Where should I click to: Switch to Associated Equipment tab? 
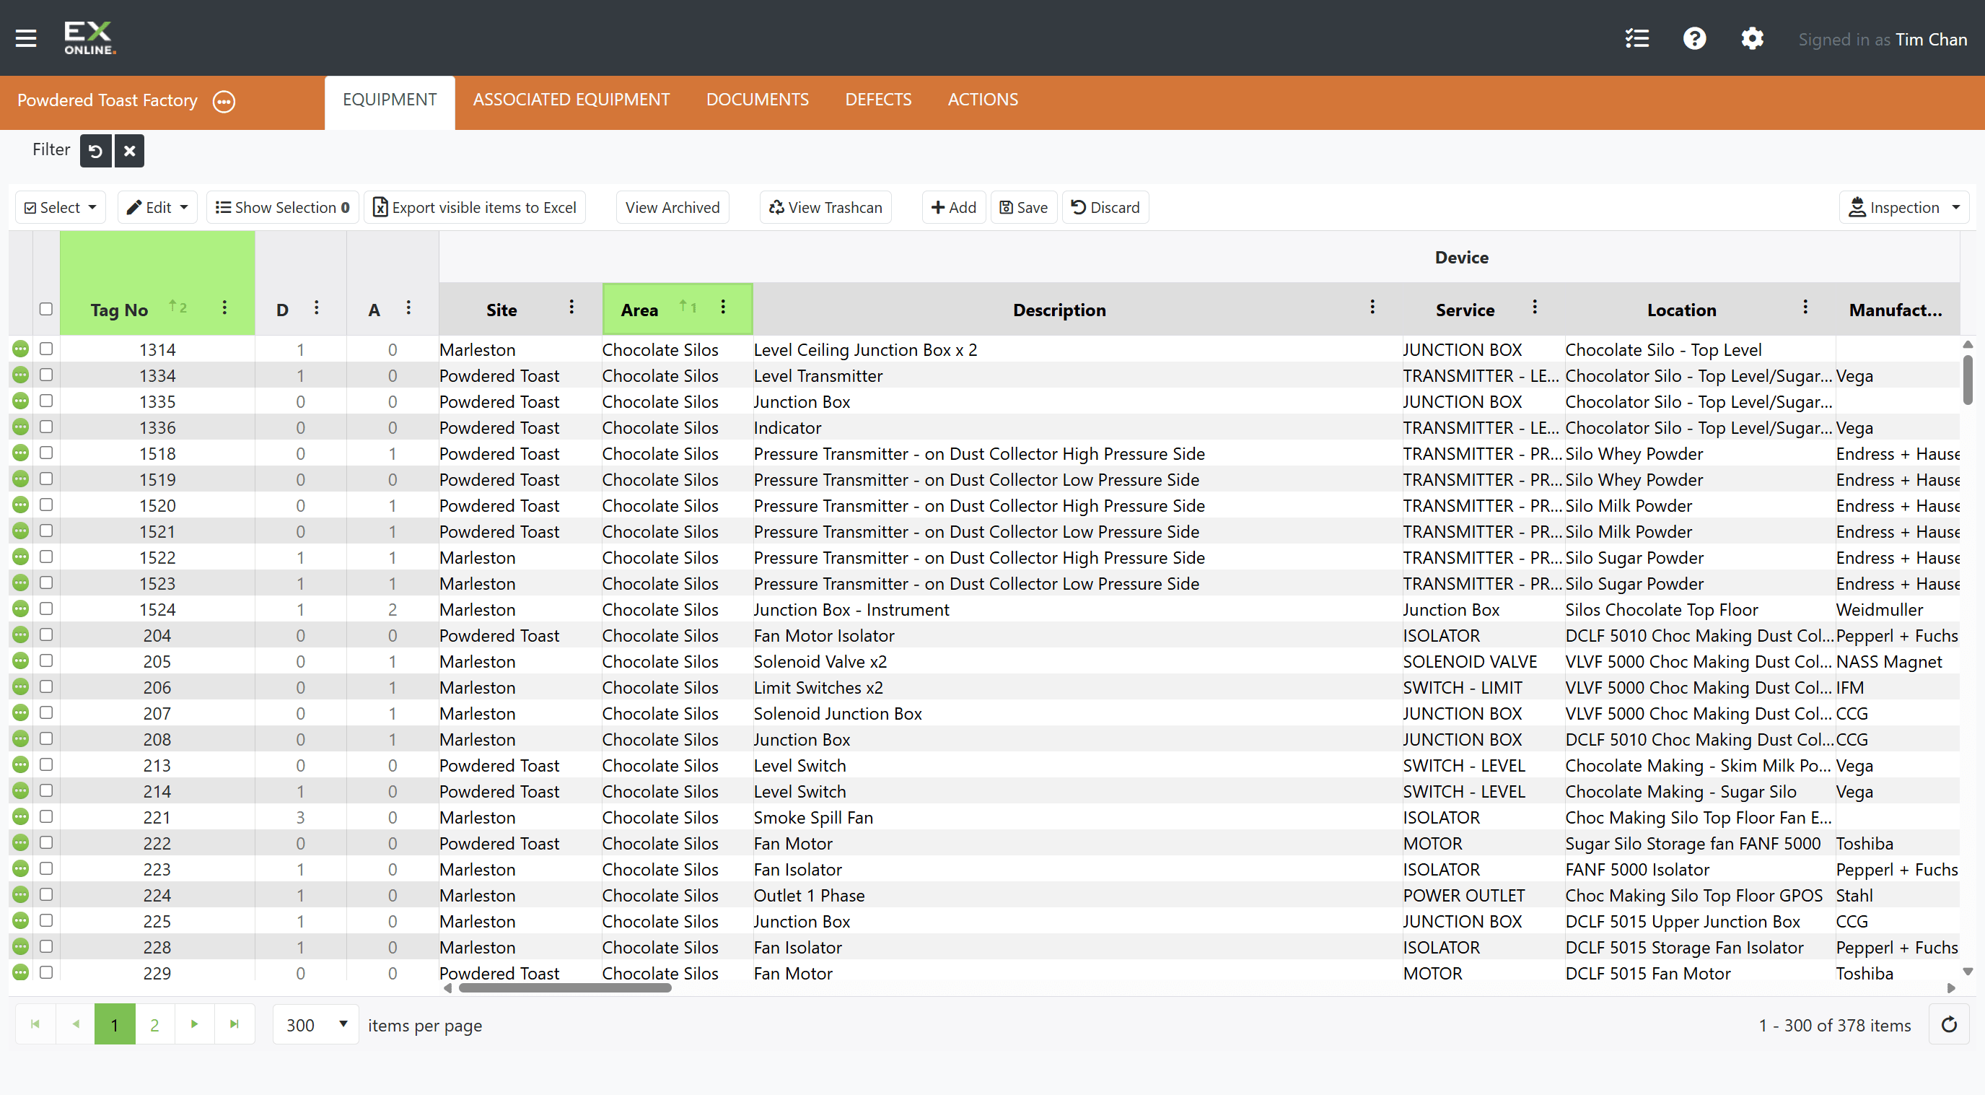571,100
